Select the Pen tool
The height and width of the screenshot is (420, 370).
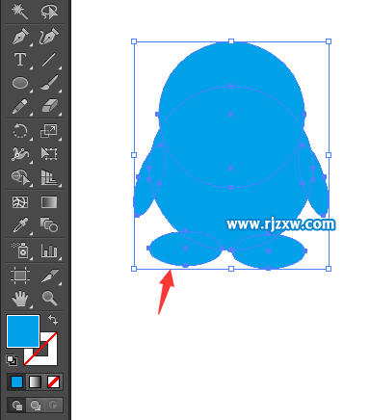pyautogui.click(x=20, y=37)
